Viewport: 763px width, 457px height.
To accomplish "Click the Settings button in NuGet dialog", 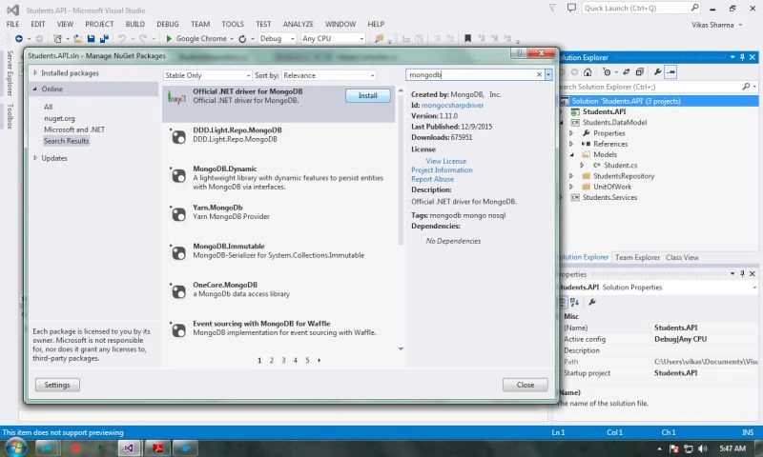I will (x=57, y=385).
